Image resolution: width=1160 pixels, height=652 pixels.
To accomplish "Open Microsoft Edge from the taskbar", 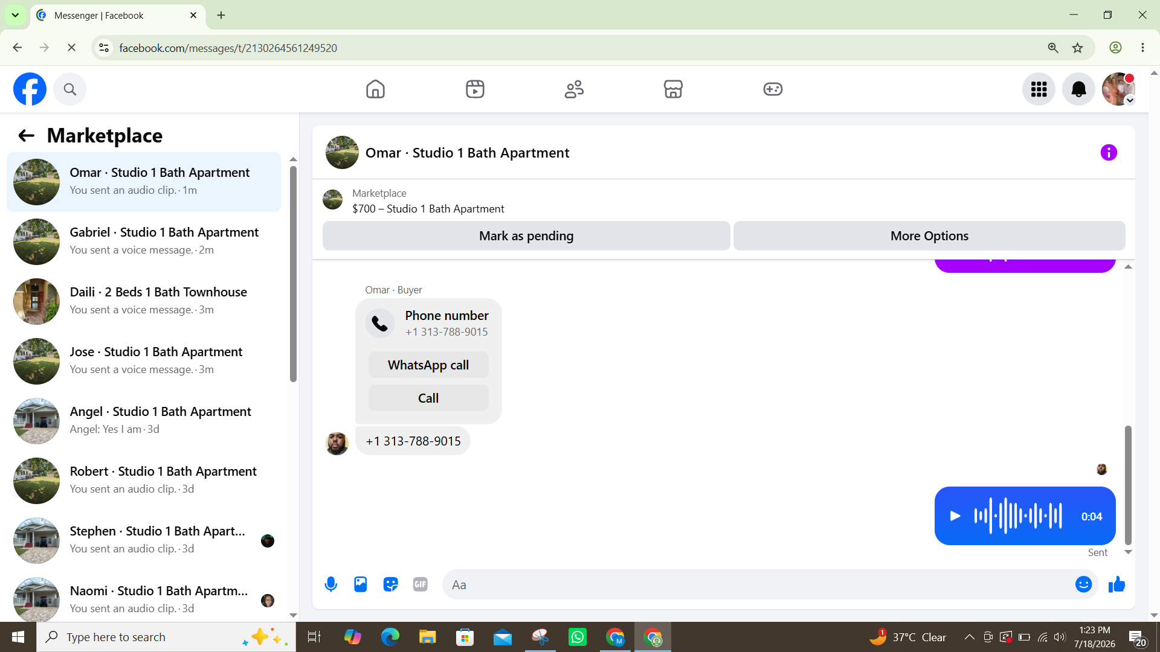I will click(390, 637).
